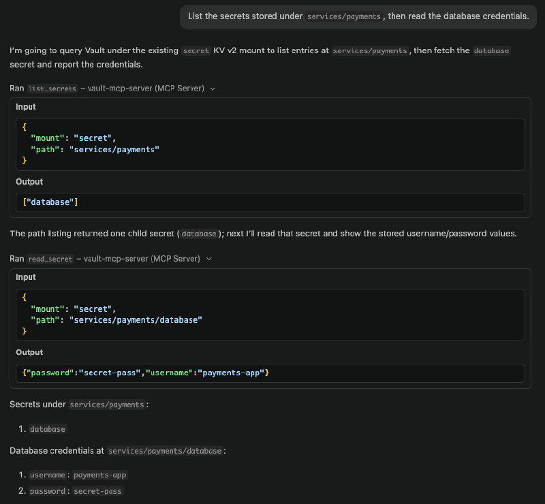545x504 pixels.
Task: Click the read_secret Input JSON code block
Action: [x=270, y=314]
